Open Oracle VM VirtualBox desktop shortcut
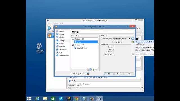Viewport: 180px width, 101px height. [x=40, y=48]
